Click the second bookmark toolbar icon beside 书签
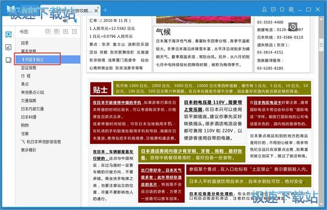 coord(57,31)
